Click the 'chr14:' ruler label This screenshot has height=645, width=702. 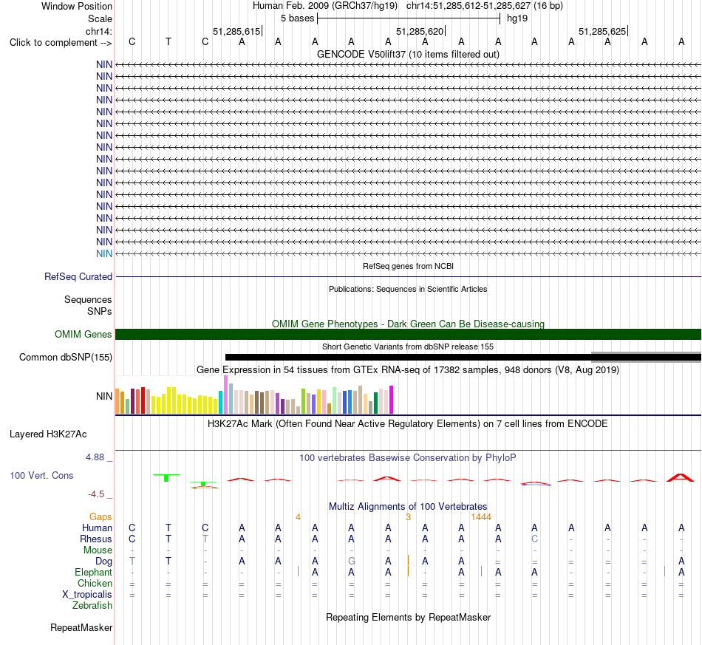(x=98, y=31)
